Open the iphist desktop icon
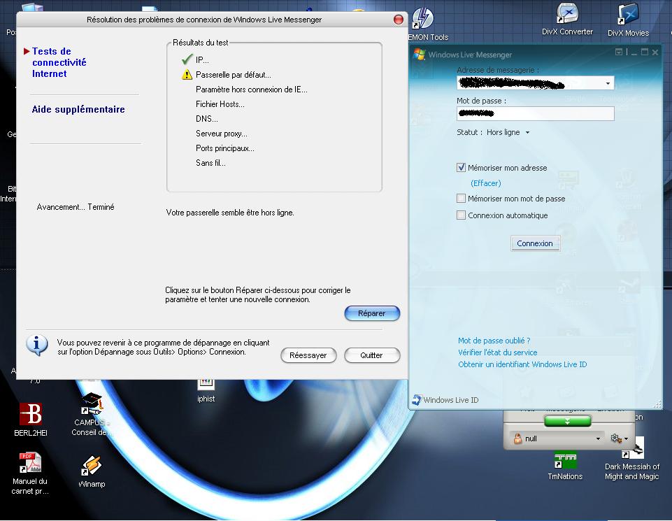This screenshot has height=521, width=672. coord(206,384)
